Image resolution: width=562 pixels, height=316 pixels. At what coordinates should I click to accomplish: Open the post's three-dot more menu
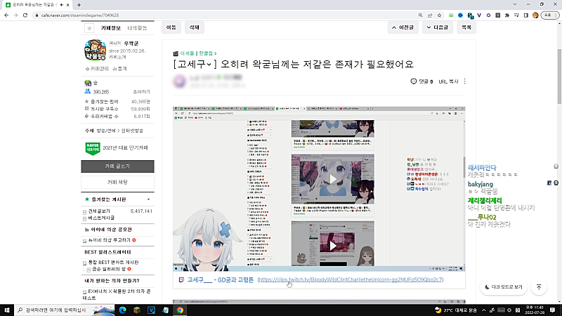[x=464, y=81]
